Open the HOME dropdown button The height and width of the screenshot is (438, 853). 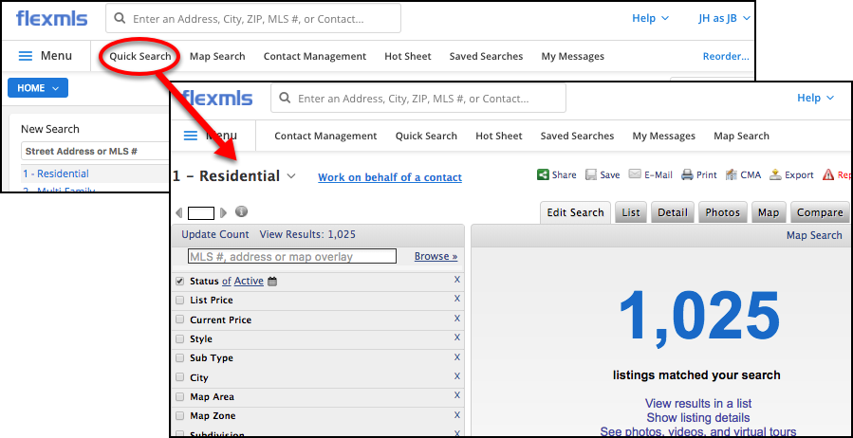click(x=37, y=88)
